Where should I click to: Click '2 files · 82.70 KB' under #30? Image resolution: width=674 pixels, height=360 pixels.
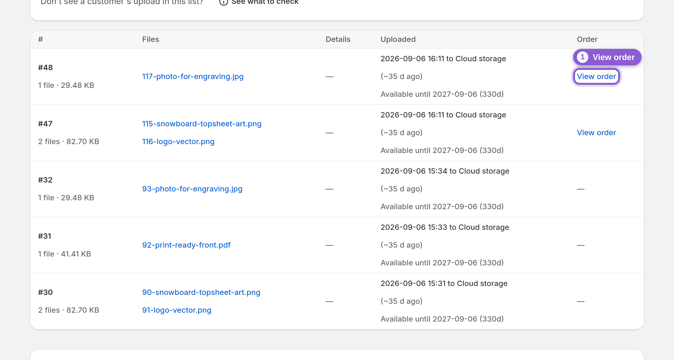click(69, 310)
